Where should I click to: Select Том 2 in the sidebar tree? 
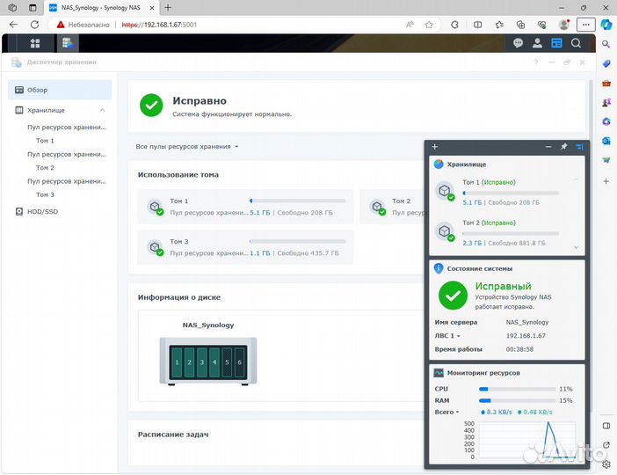coord(45,167)
